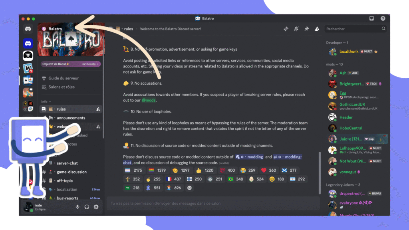Toggle the Scotland flag reaction 277

tap(289, 170)
